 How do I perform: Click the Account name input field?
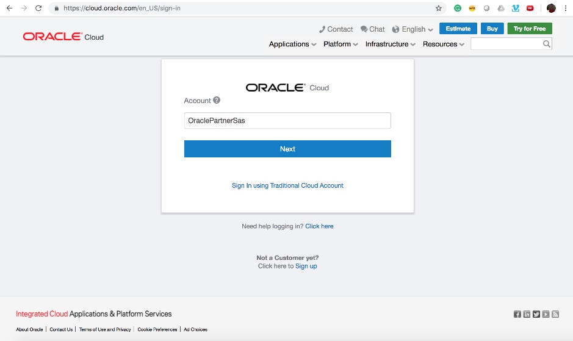coord(287,121)
